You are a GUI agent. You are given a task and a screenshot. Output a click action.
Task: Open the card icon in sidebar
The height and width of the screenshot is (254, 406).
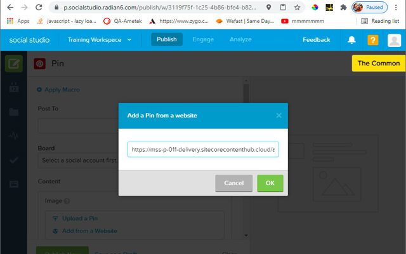pos(14,184)
